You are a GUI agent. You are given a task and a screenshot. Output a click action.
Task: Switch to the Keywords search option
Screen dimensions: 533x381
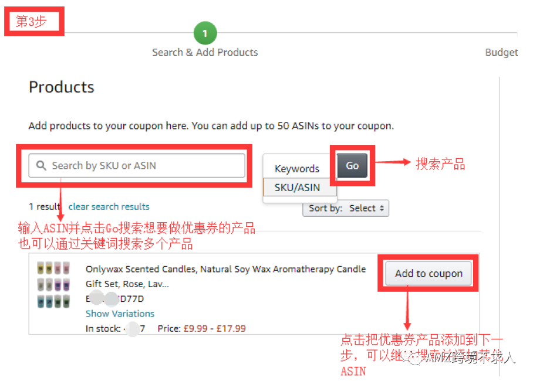point(297,168)
